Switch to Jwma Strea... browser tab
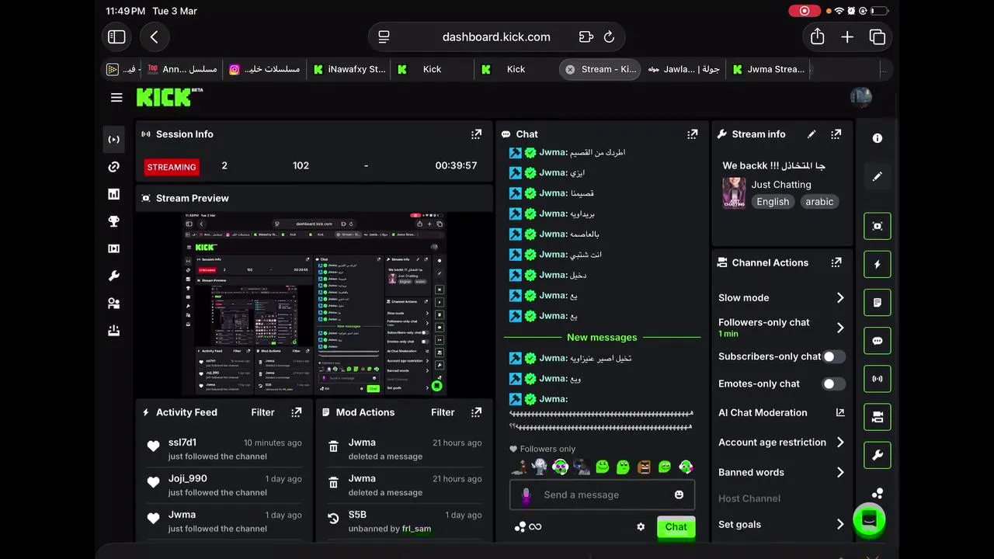The height and width of the screenshot is (559, 994). [768, 69]
